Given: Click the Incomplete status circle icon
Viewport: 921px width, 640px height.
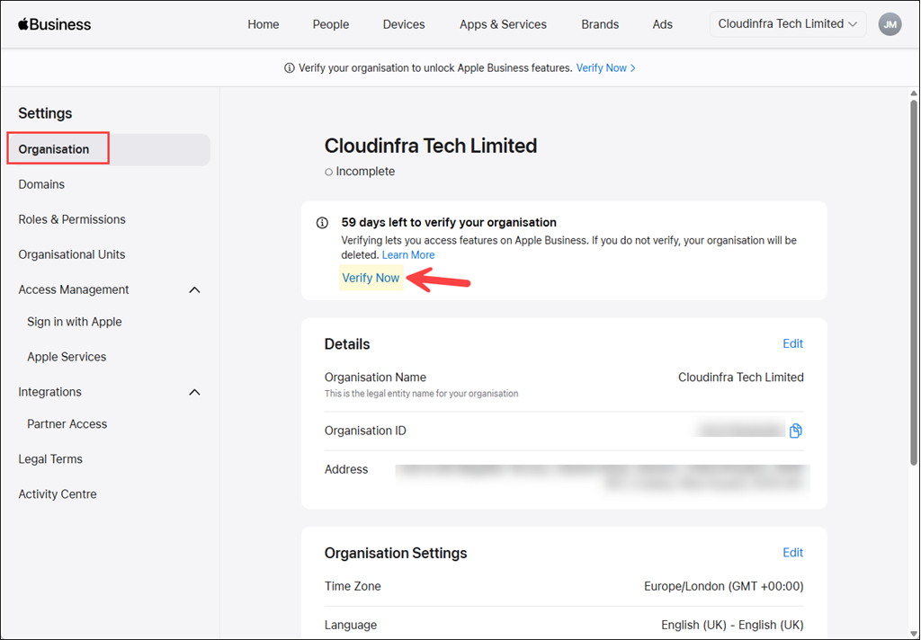Looking at the screenshot, I should (x=328, y=172).
